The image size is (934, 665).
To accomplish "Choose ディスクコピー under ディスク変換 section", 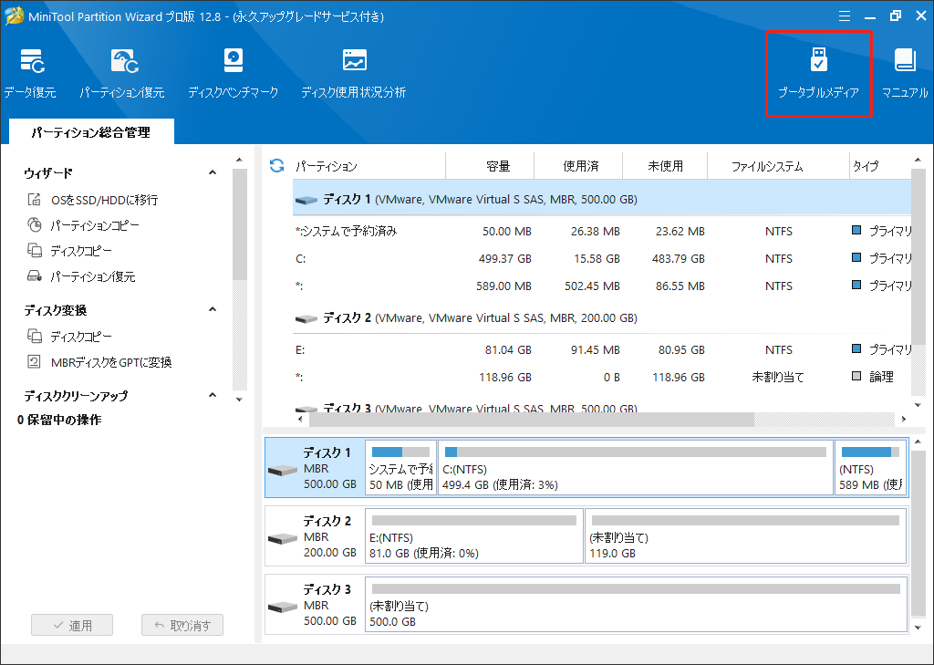I will [x=69, y=337].
